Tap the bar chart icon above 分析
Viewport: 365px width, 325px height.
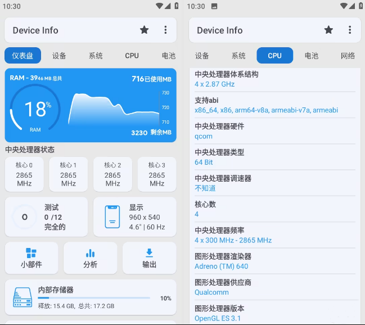coord(91,253)
